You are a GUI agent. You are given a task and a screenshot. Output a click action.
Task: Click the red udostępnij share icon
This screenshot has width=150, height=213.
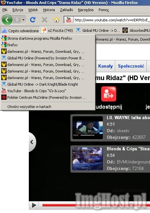click(109, 94)
